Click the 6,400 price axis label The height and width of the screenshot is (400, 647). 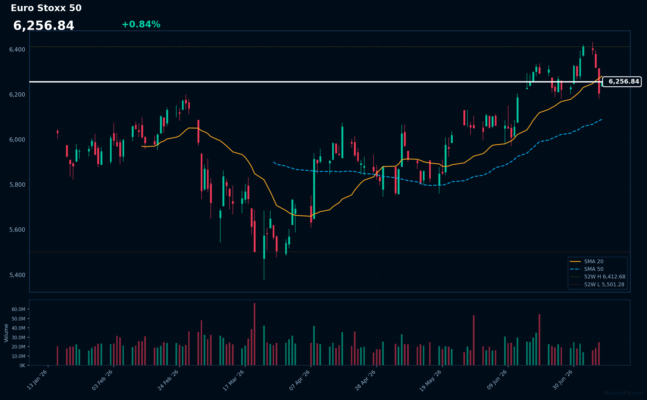pos(17,50)
